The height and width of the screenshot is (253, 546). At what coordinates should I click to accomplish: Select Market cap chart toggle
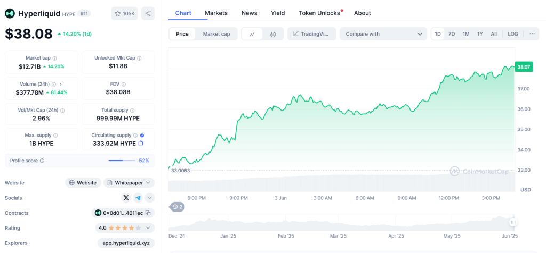pos(216,34)
